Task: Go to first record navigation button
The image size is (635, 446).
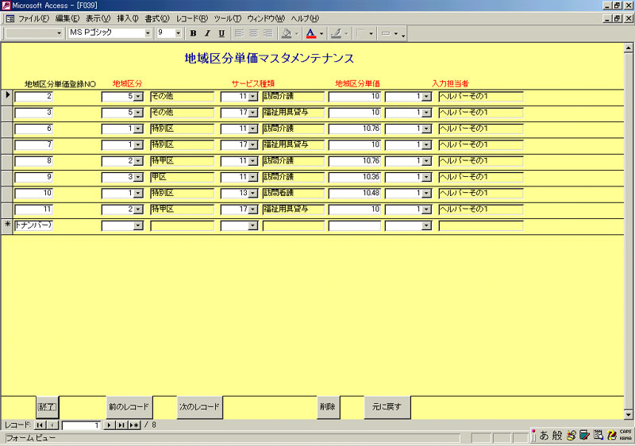Action: [x=40, y=426]
